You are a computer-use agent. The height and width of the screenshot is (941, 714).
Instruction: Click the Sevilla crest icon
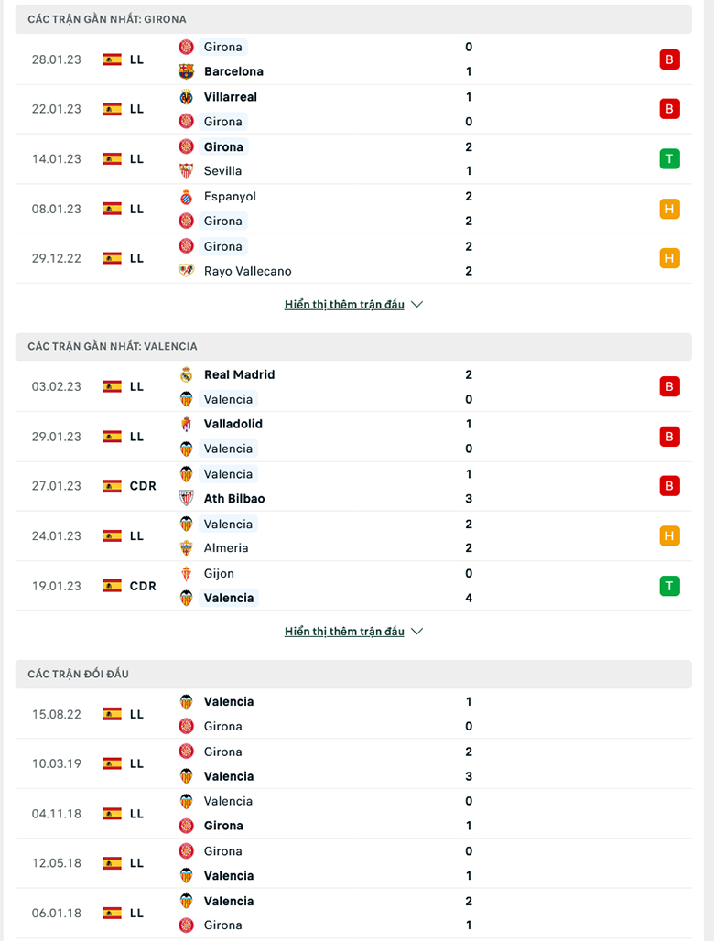[x=187, y=171]
